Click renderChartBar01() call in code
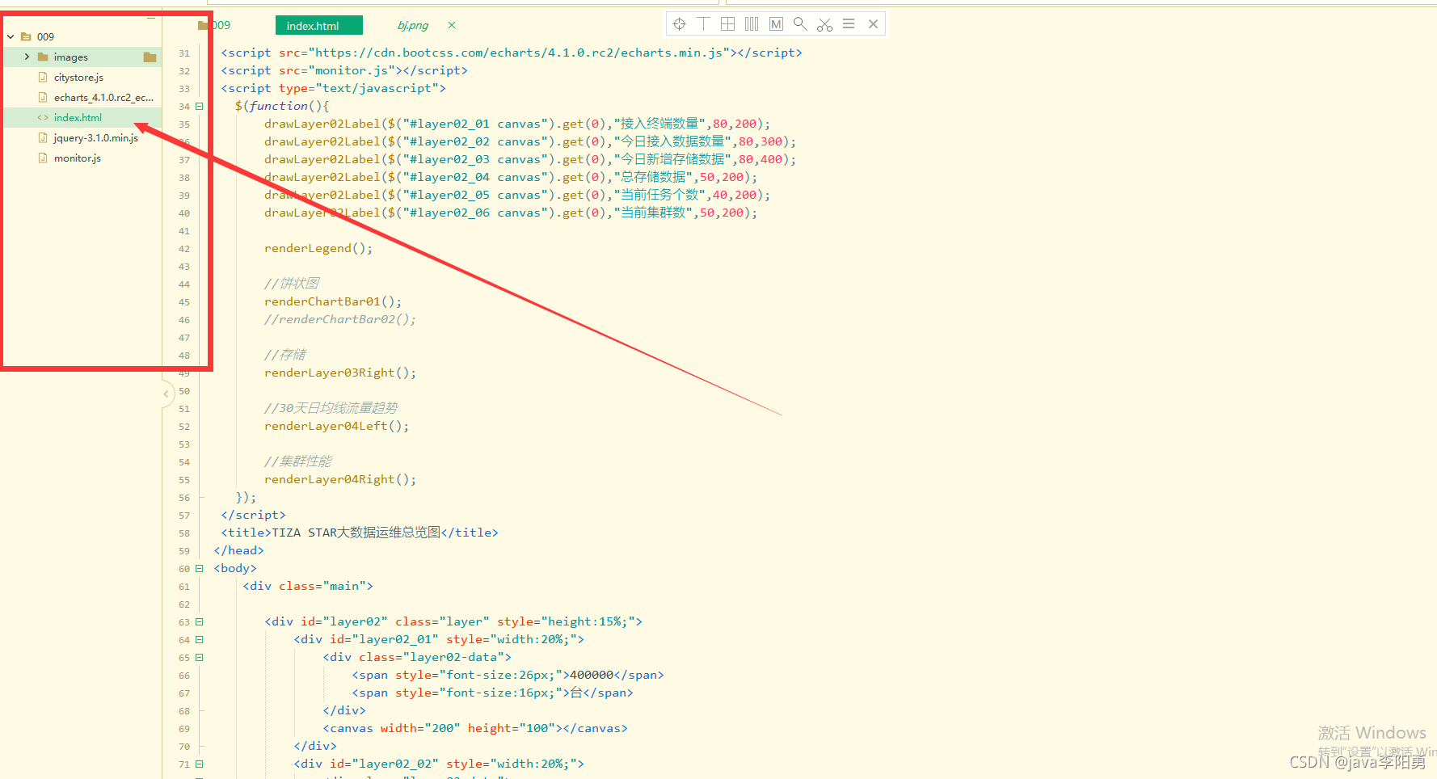Image resolution: width=1437 pixels, height=779 pixels. point(333,301)
